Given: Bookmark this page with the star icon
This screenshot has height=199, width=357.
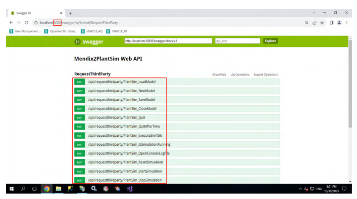Looking at the screenshot, I should [322, 23].
